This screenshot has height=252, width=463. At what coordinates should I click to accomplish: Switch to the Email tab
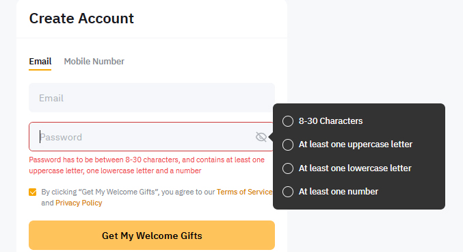click(40, 62)
